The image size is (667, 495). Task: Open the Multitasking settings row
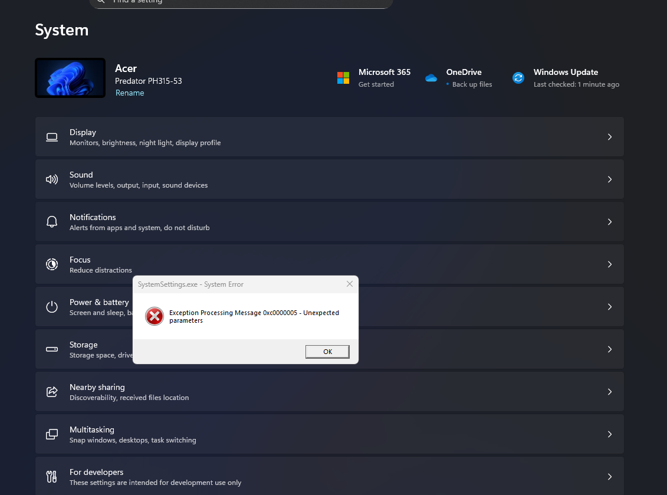point(330,434)
